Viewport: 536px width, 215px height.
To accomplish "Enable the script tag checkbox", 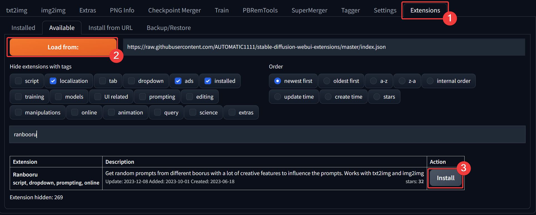I will pyautogui.click(x=18, y=81).
